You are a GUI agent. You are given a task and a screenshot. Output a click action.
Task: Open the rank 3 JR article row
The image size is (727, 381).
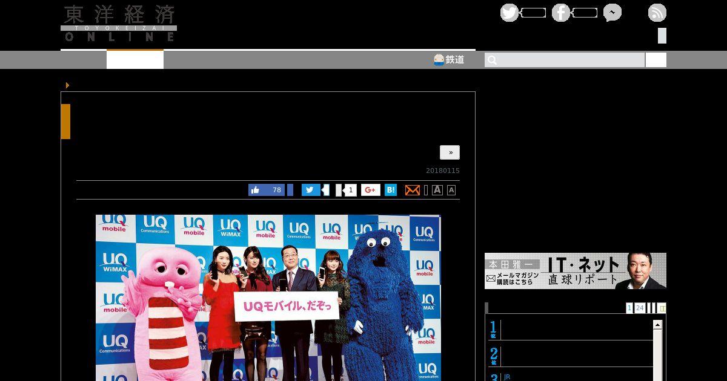571,376
